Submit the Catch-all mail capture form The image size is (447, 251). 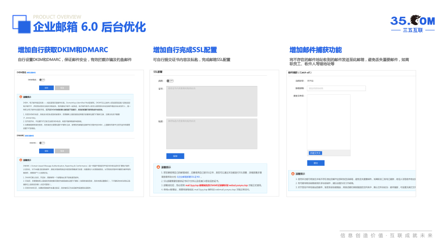(x=316, y=163)
